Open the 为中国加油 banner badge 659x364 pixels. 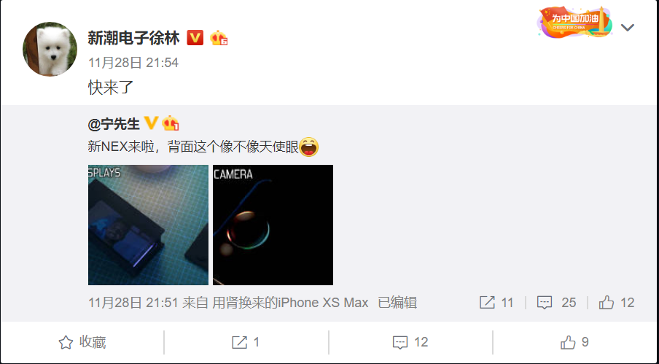click(x=574, y=22)
